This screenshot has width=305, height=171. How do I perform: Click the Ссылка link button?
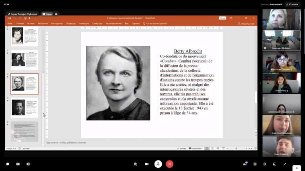(x=292, y=4)
